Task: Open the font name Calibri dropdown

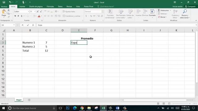Action: coord(28,12)
